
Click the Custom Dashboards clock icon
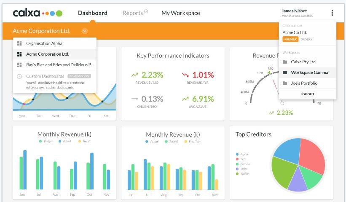(19, 76)
